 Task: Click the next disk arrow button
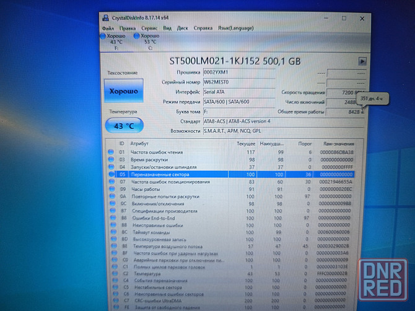[x=362, y=61]
